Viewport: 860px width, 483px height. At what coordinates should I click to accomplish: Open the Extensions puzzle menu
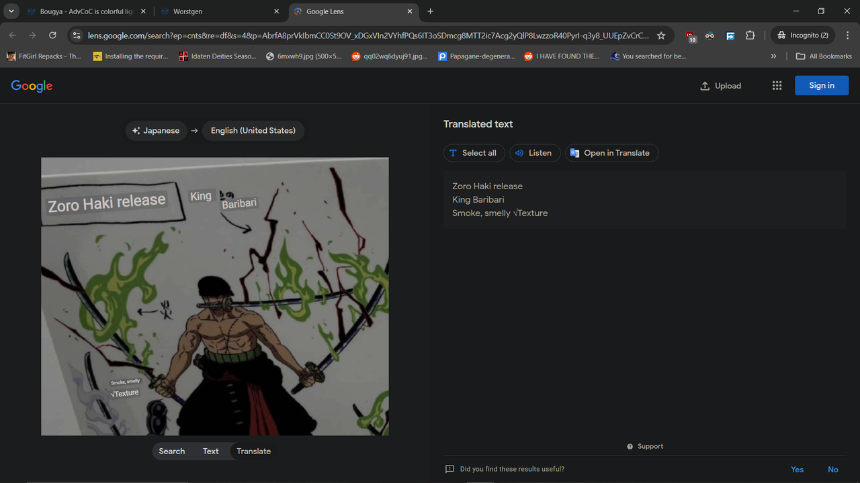tap(750, 36)
